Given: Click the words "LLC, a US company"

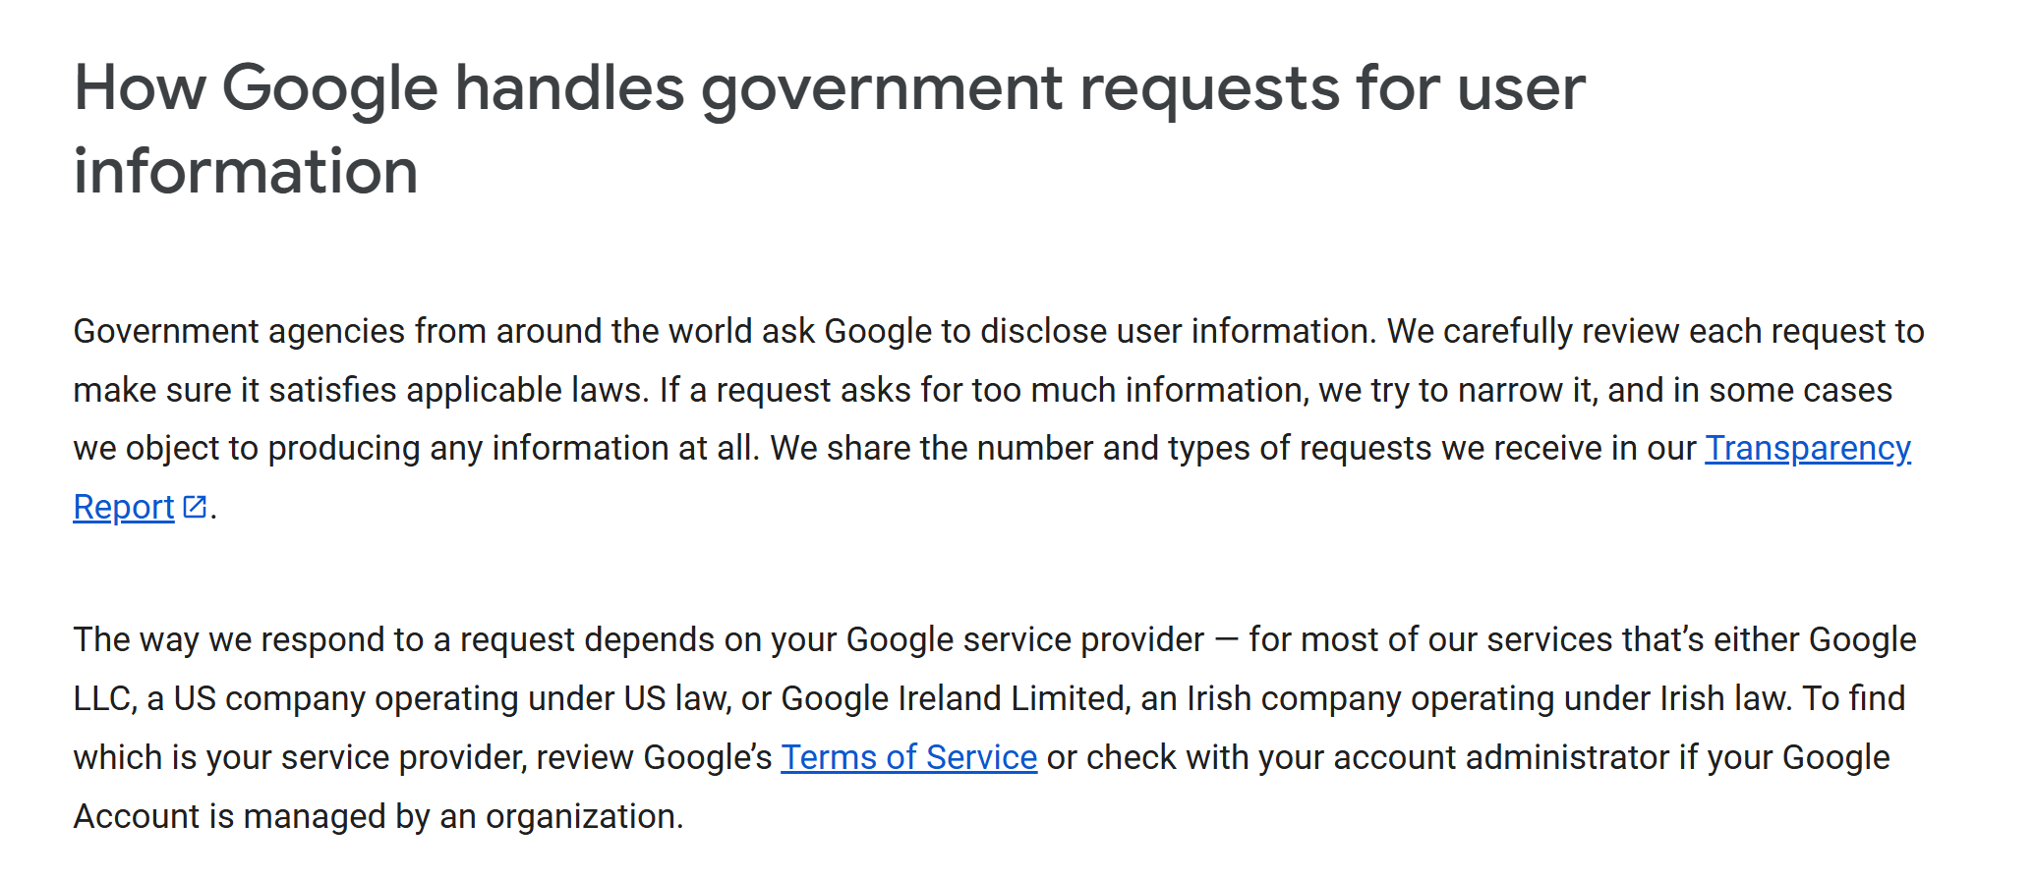Looking at the screenshot, I should click(219, 698).
